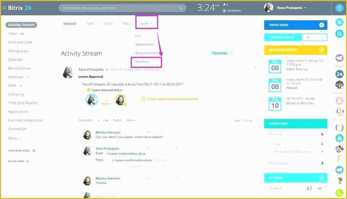Open the blue Bitrix24 '24' chat icon

pyautogui.click(x=339, y=74)
